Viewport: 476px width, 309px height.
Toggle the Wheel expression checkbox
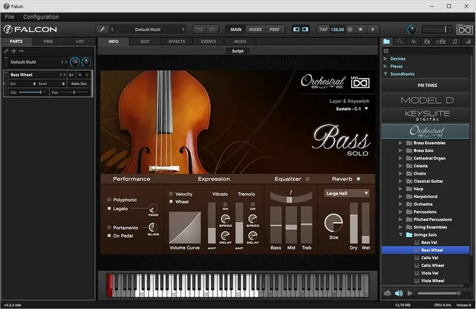coord(171,201)
